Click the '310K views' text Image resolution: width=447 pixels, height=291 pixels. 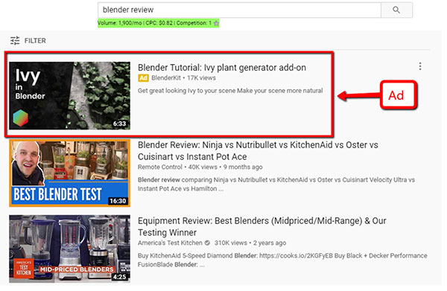(231, 243)
